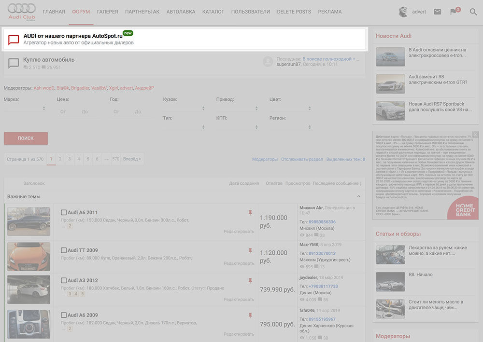Click pin icon on Audi TT 2009 row
The width and height of the screenshot is (483, 342).
pos(250,250)
